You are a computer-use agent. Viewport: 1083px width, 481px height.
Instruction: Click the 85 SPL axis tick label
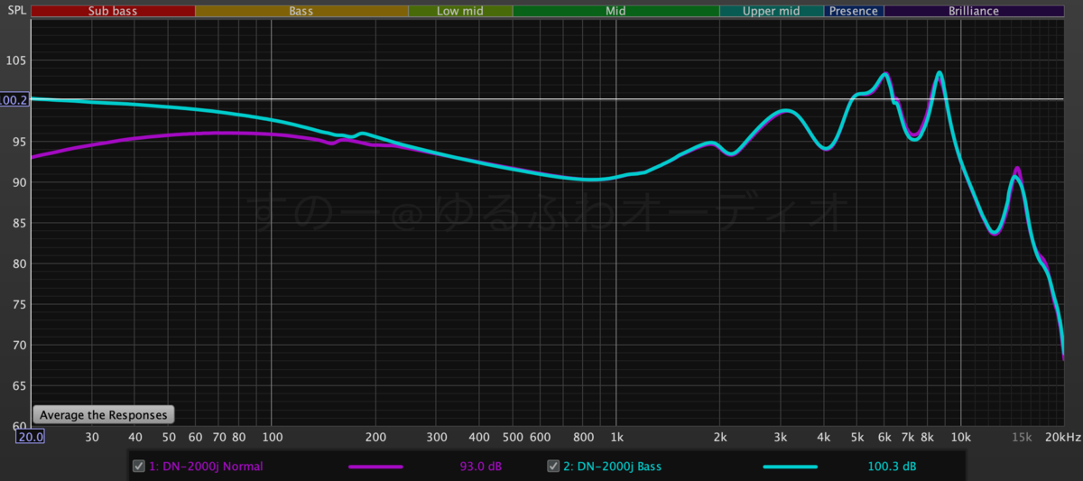coord(21,223)
